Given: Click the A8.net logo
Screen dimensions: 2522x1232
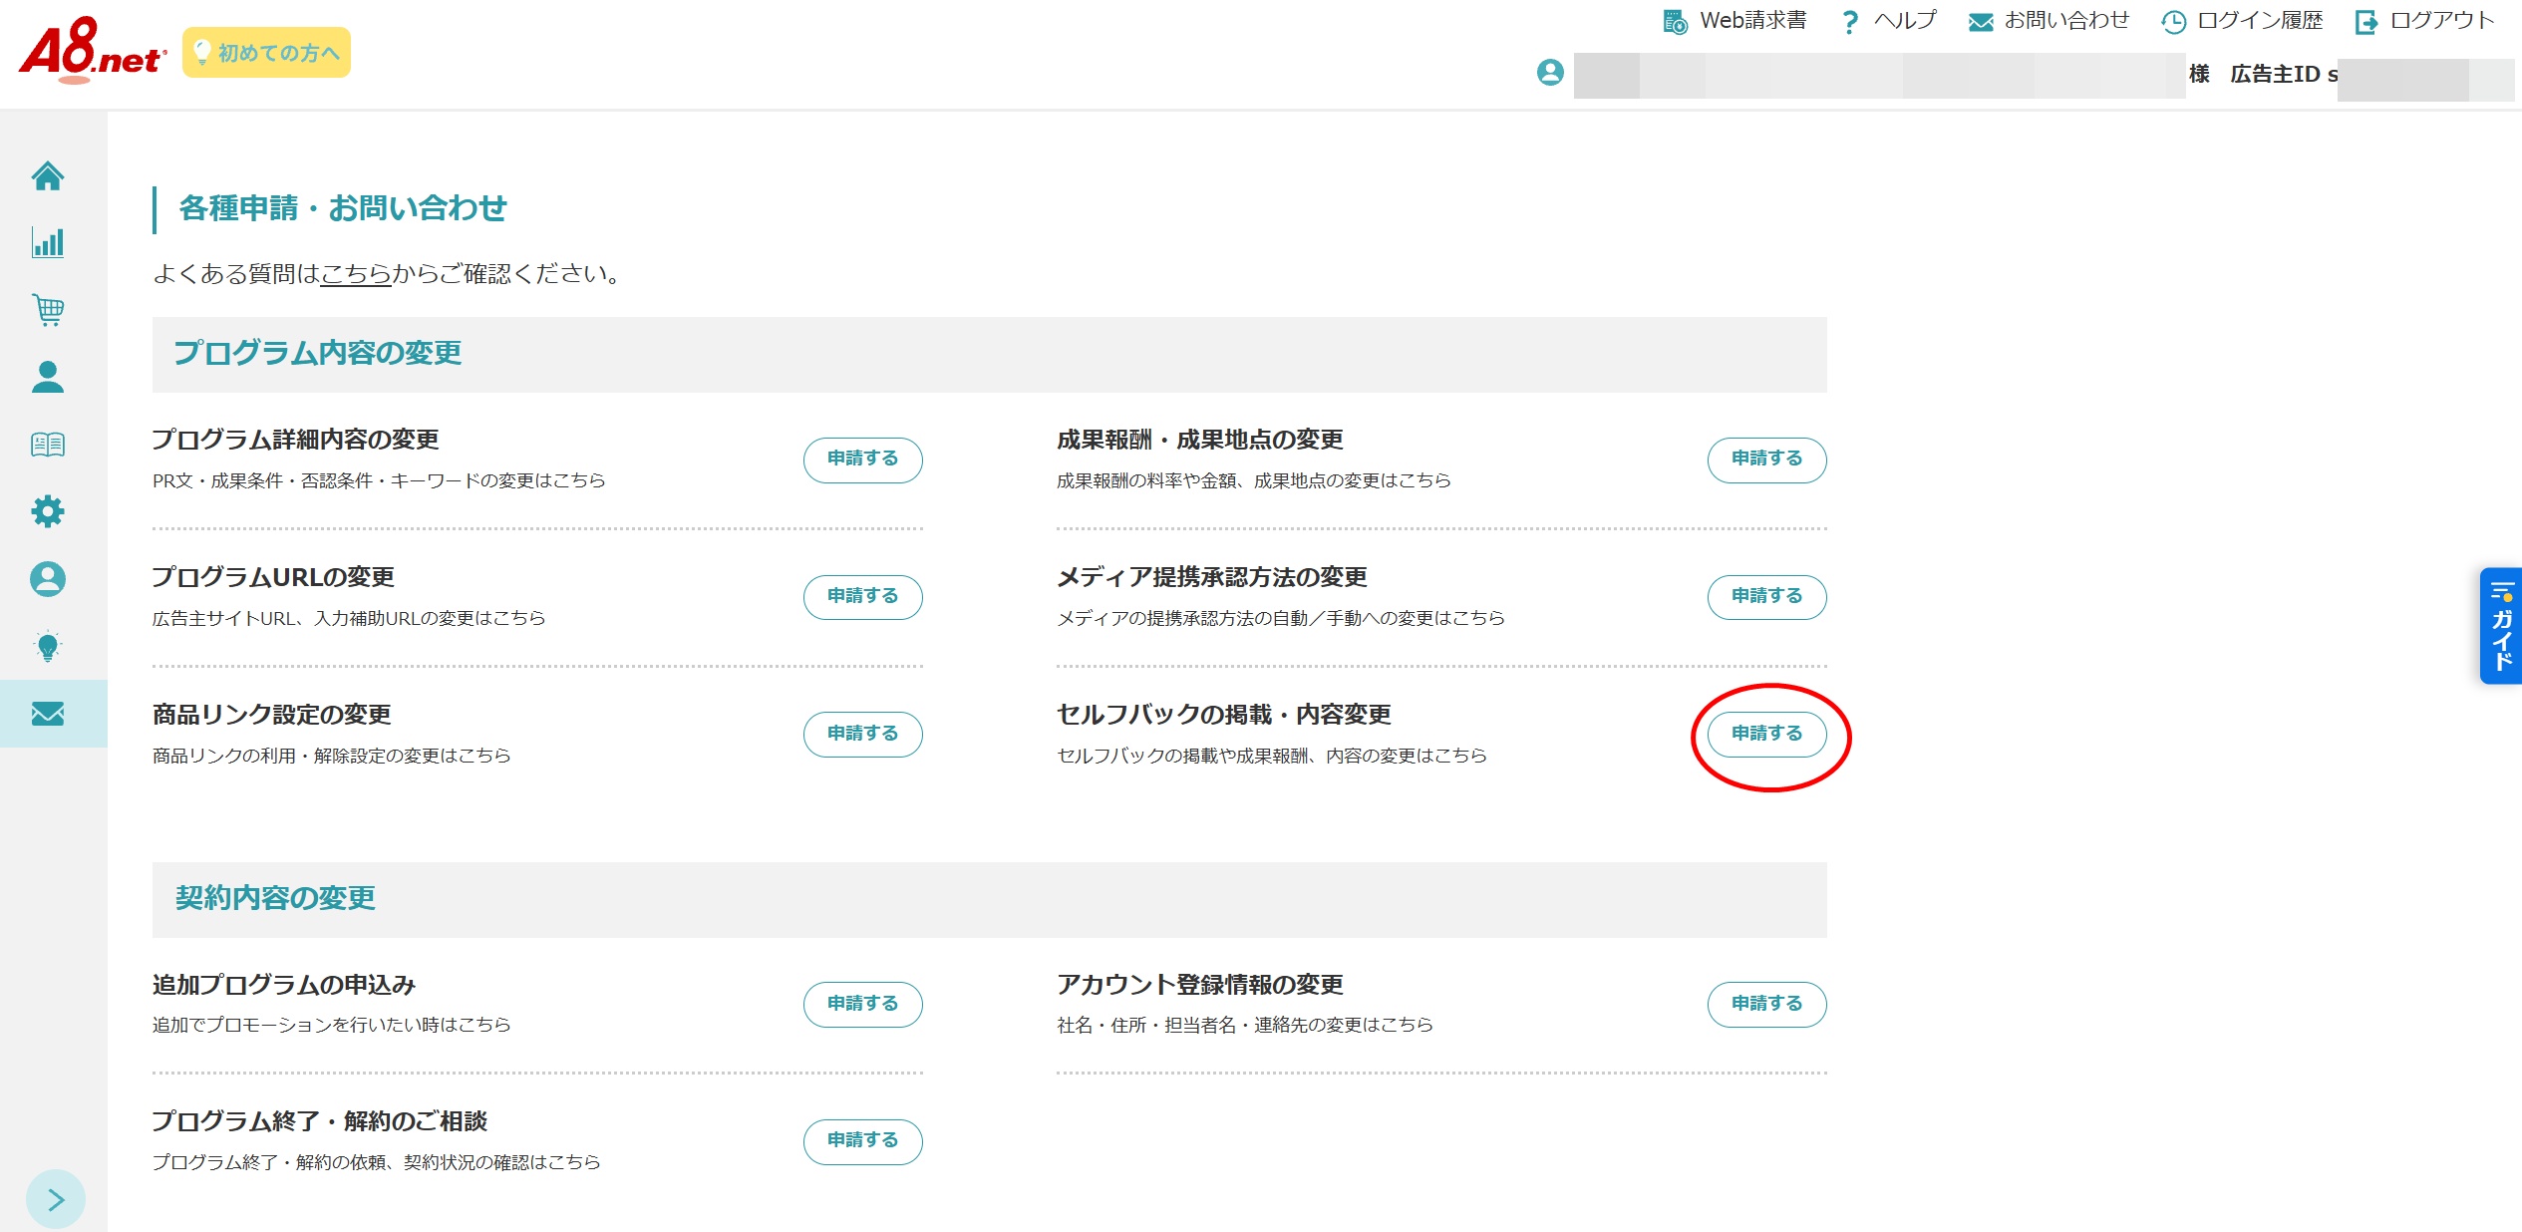Looking at the screenshot, I should [93, 51].
